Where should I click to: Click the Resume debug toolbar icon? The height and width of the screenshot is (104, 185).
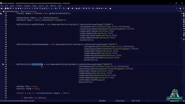[16, 8]
